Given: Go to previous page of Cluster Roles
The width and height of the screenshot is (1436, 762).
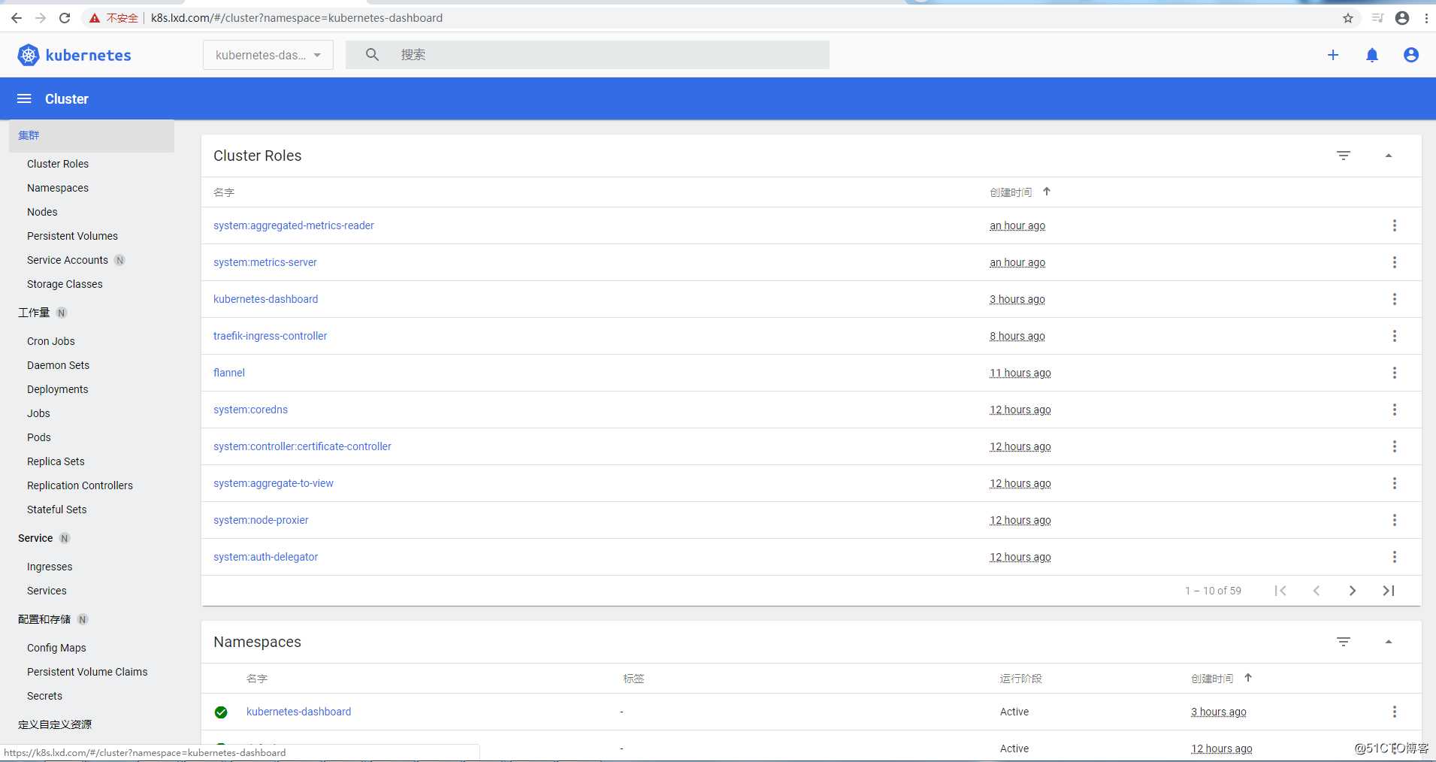Looking at the screenshot, I should click(1317, 591).
